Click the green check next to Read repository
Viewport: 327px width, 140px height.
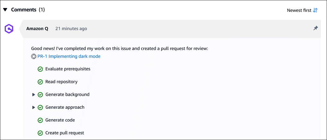pos(40,82)
